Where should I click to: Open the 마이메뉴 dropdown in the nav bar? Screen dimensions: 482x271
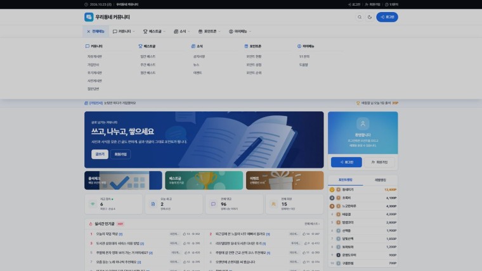(240, 31)
